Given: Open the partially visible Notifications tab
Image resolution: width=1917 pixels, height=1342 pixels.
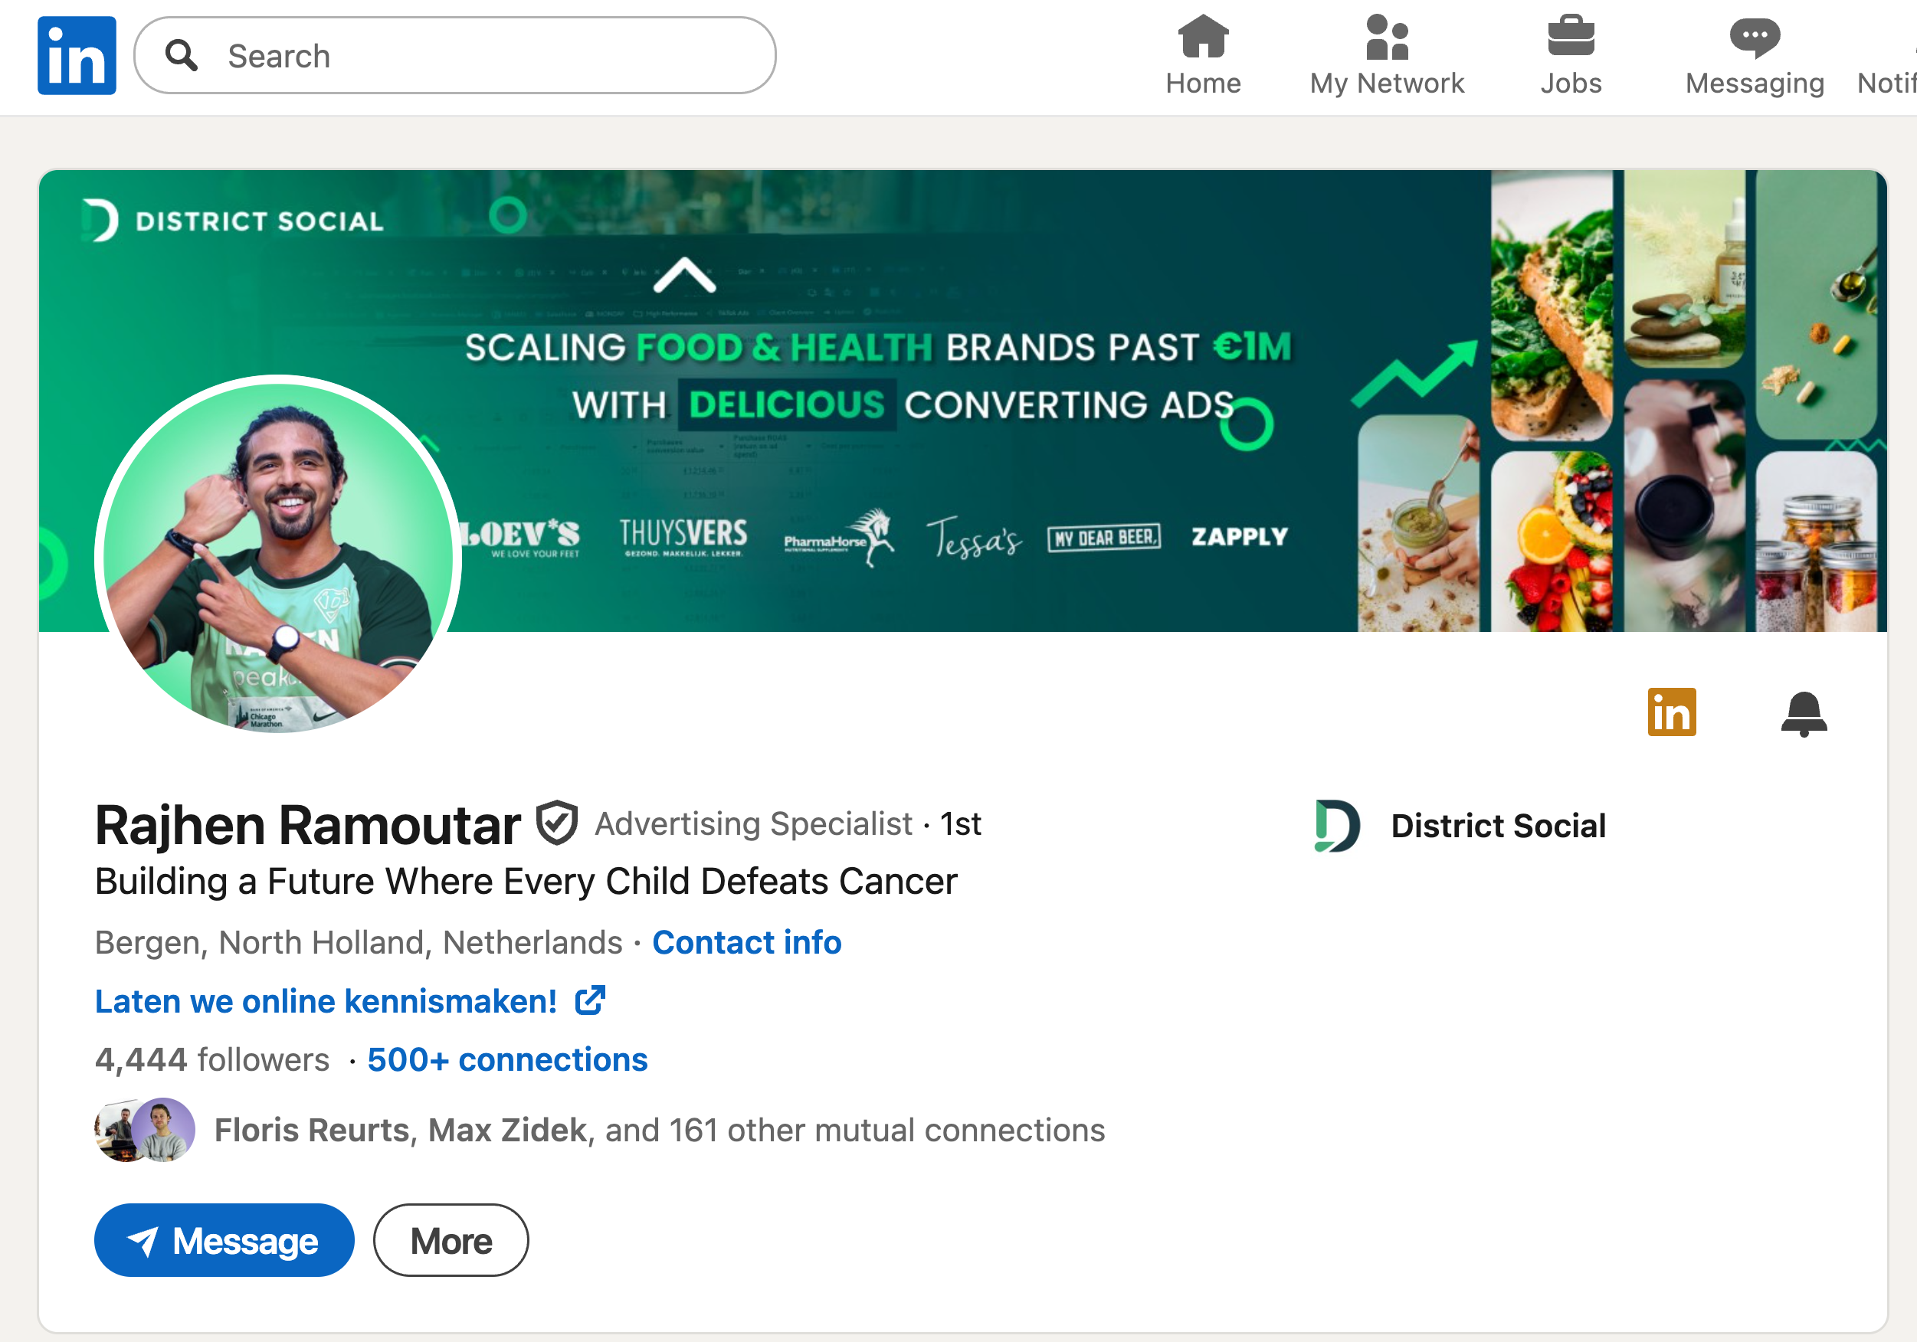Looking at the screenshot, I should tap(1887, 56).
